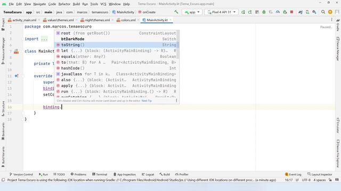Image resolution: width=341 pixels, height=191 pixels.
Task: Open the TODO tool window
Action: point(59,175)
